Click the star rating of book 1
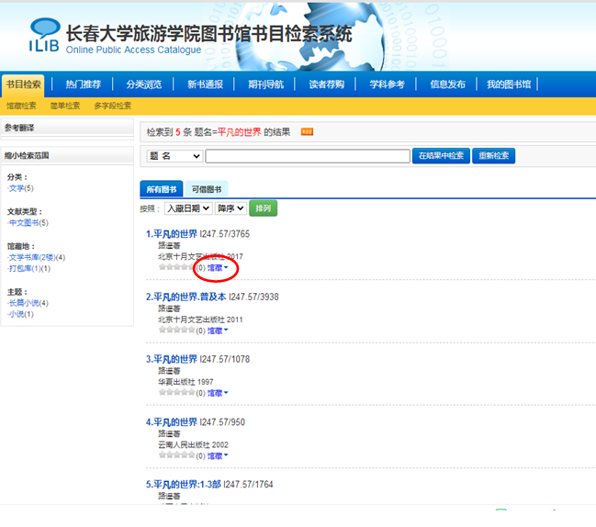Screen dimensions: 596x527 pyautogui.click(x=176, y=267)
